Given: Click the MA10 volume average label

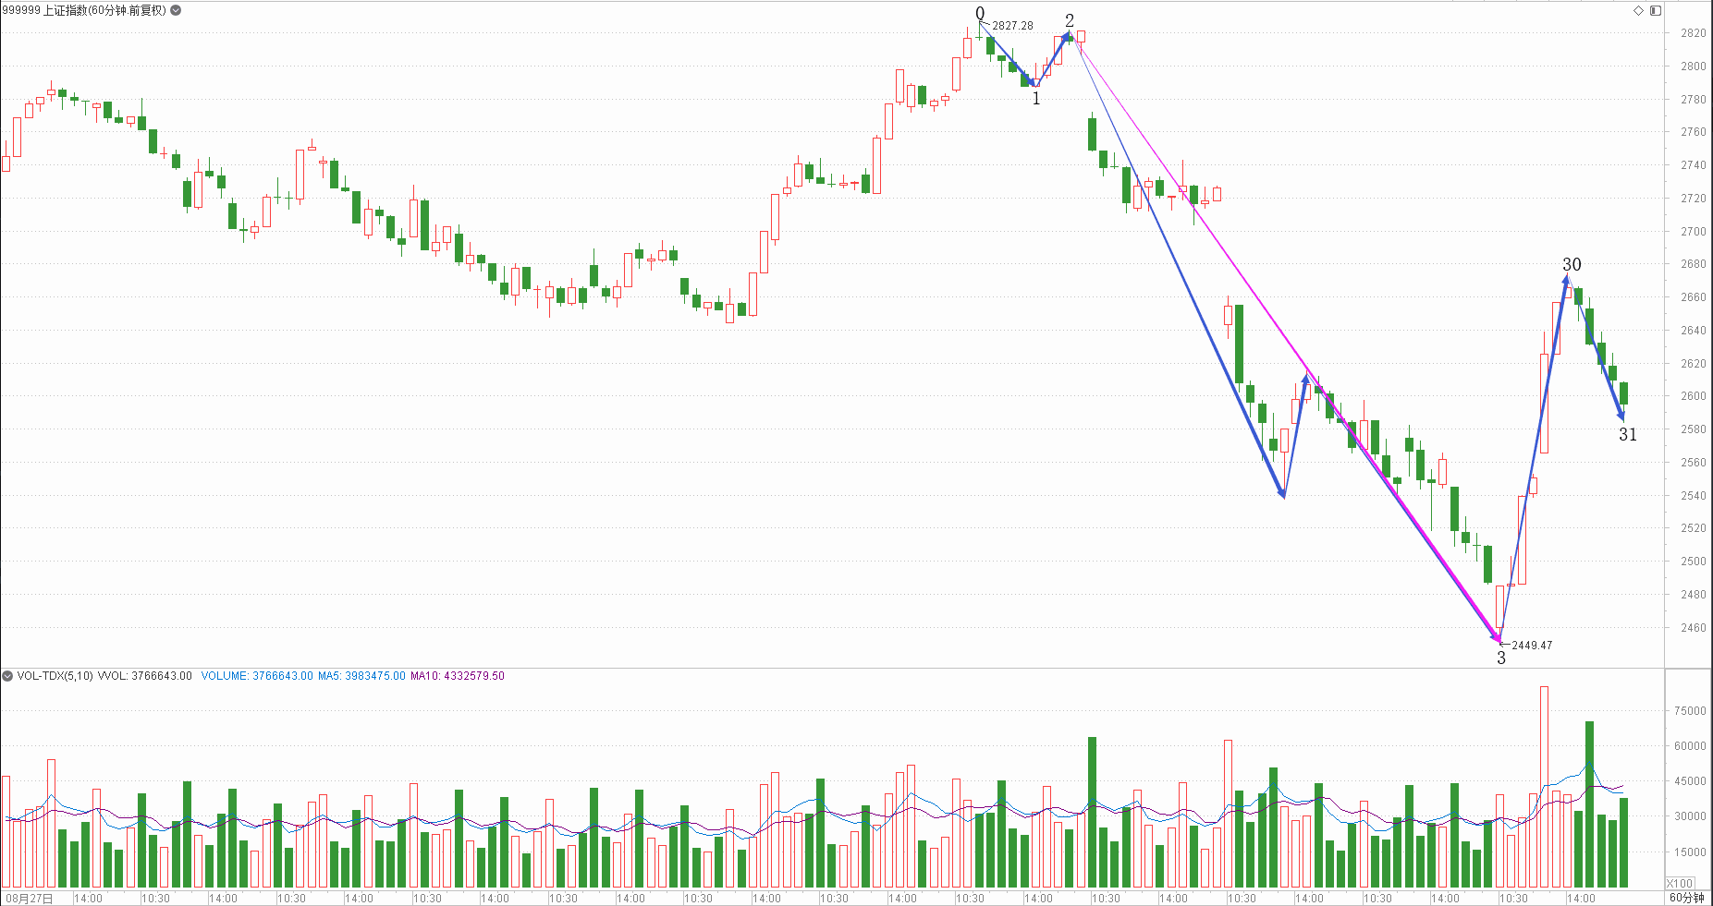Looking at the screenshot, I should pos(458,676).
